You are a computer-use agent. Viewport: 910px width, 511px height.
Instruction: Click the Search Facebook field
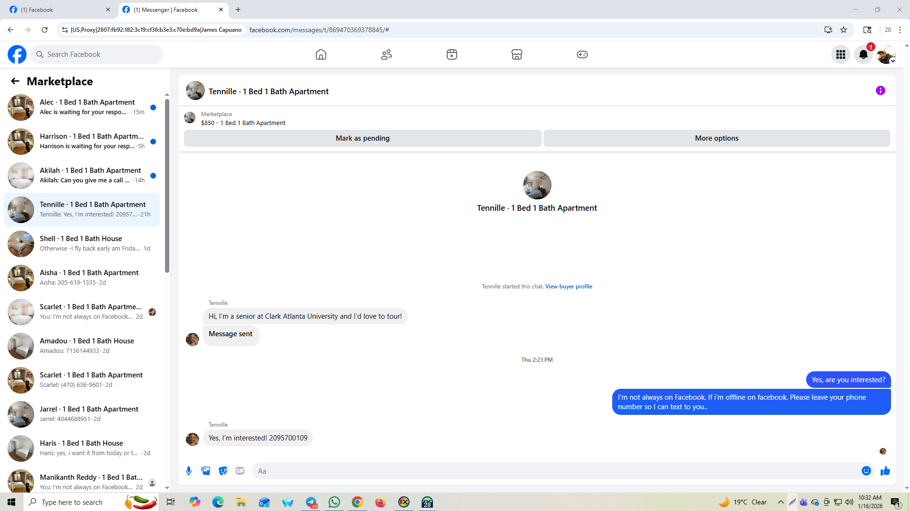(x=97, y=54)
